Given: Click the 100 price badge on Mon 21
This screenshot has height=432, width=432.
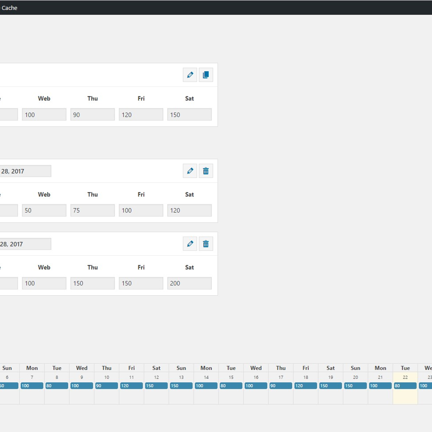Looking at the screenshot, I should coord(380,386).
